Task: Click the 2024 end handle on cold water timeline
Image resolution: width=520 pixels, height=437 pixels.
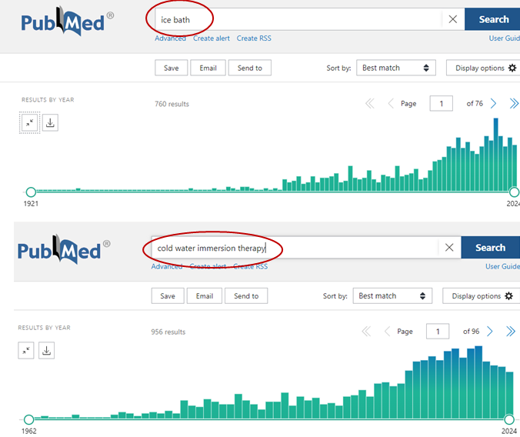Action: [x=509, y=419]
